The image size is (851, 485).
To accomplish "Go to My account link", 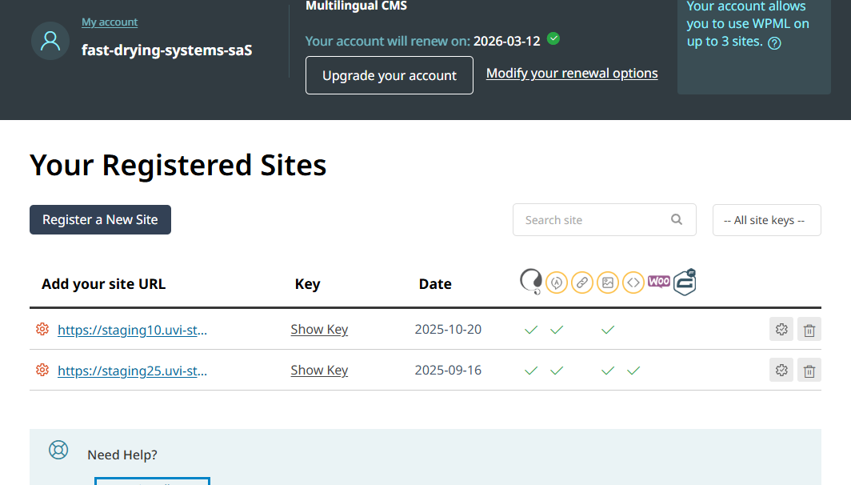I will click(110, 22).
